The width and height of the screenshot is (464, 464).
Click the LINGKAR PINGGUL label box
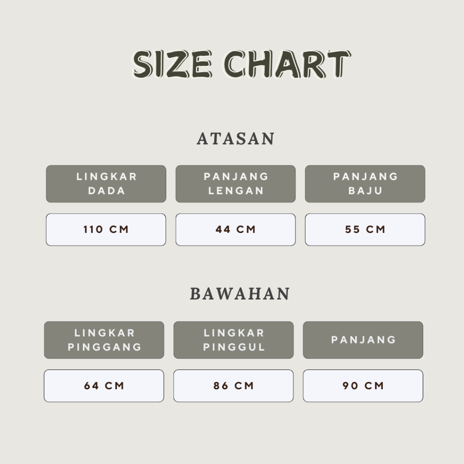click(233, 340)
